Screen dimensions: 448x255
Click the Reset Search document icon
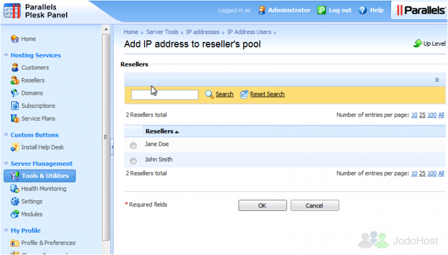pyautogui.click(x=244, y=94)
